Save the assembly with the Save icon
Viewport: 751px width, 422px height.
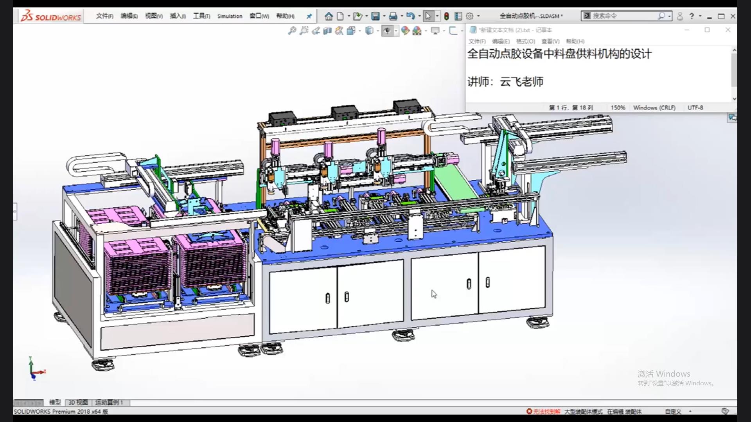(x=375, y=16)
